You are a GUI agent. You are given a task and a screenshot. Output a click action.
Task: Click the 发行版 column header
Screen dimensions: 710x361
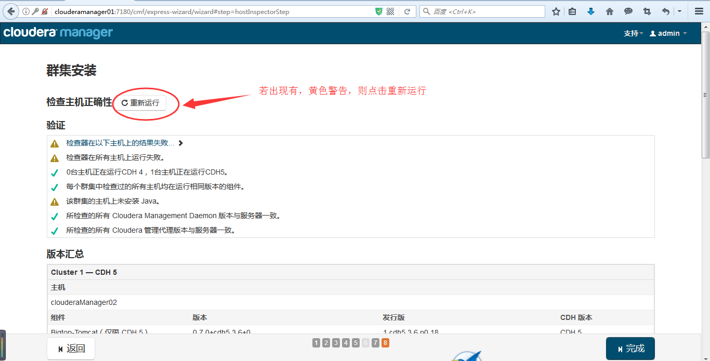click(x=394, y=317)
